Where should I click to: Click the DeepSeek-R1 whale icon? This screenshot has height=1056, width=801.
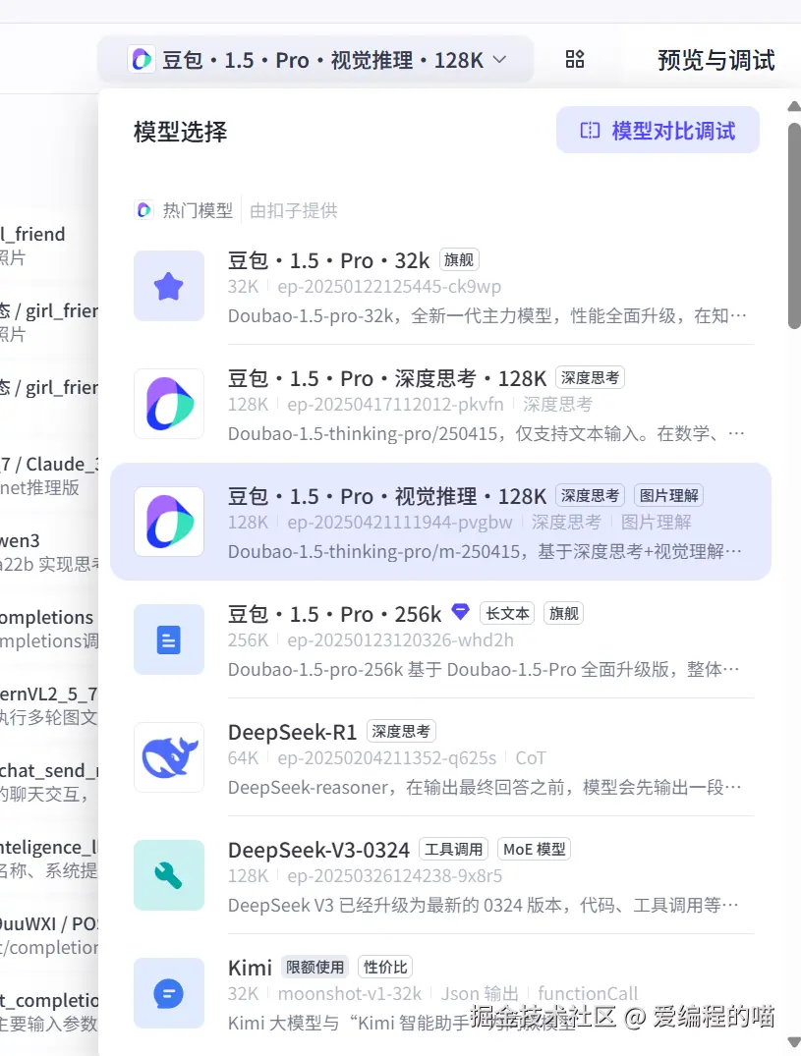coord(169,757)
